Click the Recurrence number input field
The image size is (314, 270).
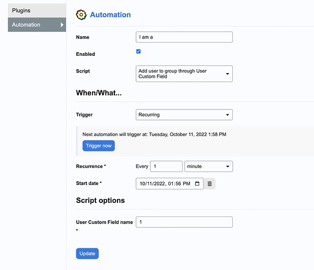pyautogui.click(x=166, y=166)
